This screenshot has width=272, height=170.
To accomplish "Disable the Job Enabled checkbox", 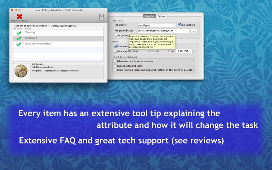I will click(x=180, y=25).
